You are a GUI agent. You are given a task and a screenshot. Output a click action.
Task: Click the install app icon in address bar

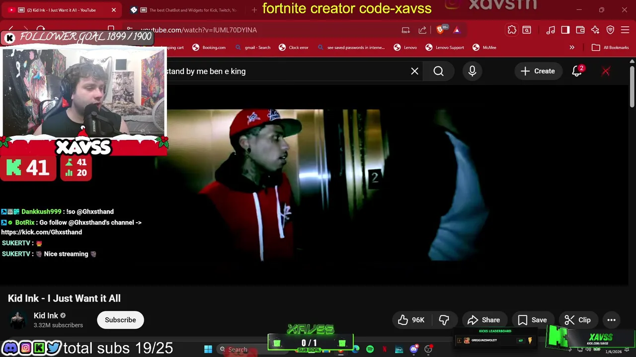coord(406,30)
